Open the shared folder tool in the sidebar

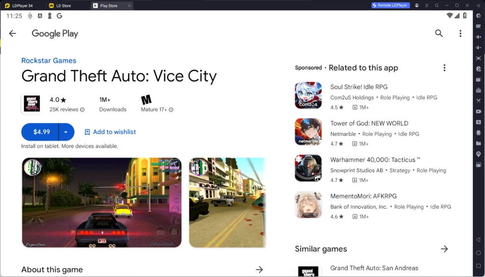pos(478,142)
